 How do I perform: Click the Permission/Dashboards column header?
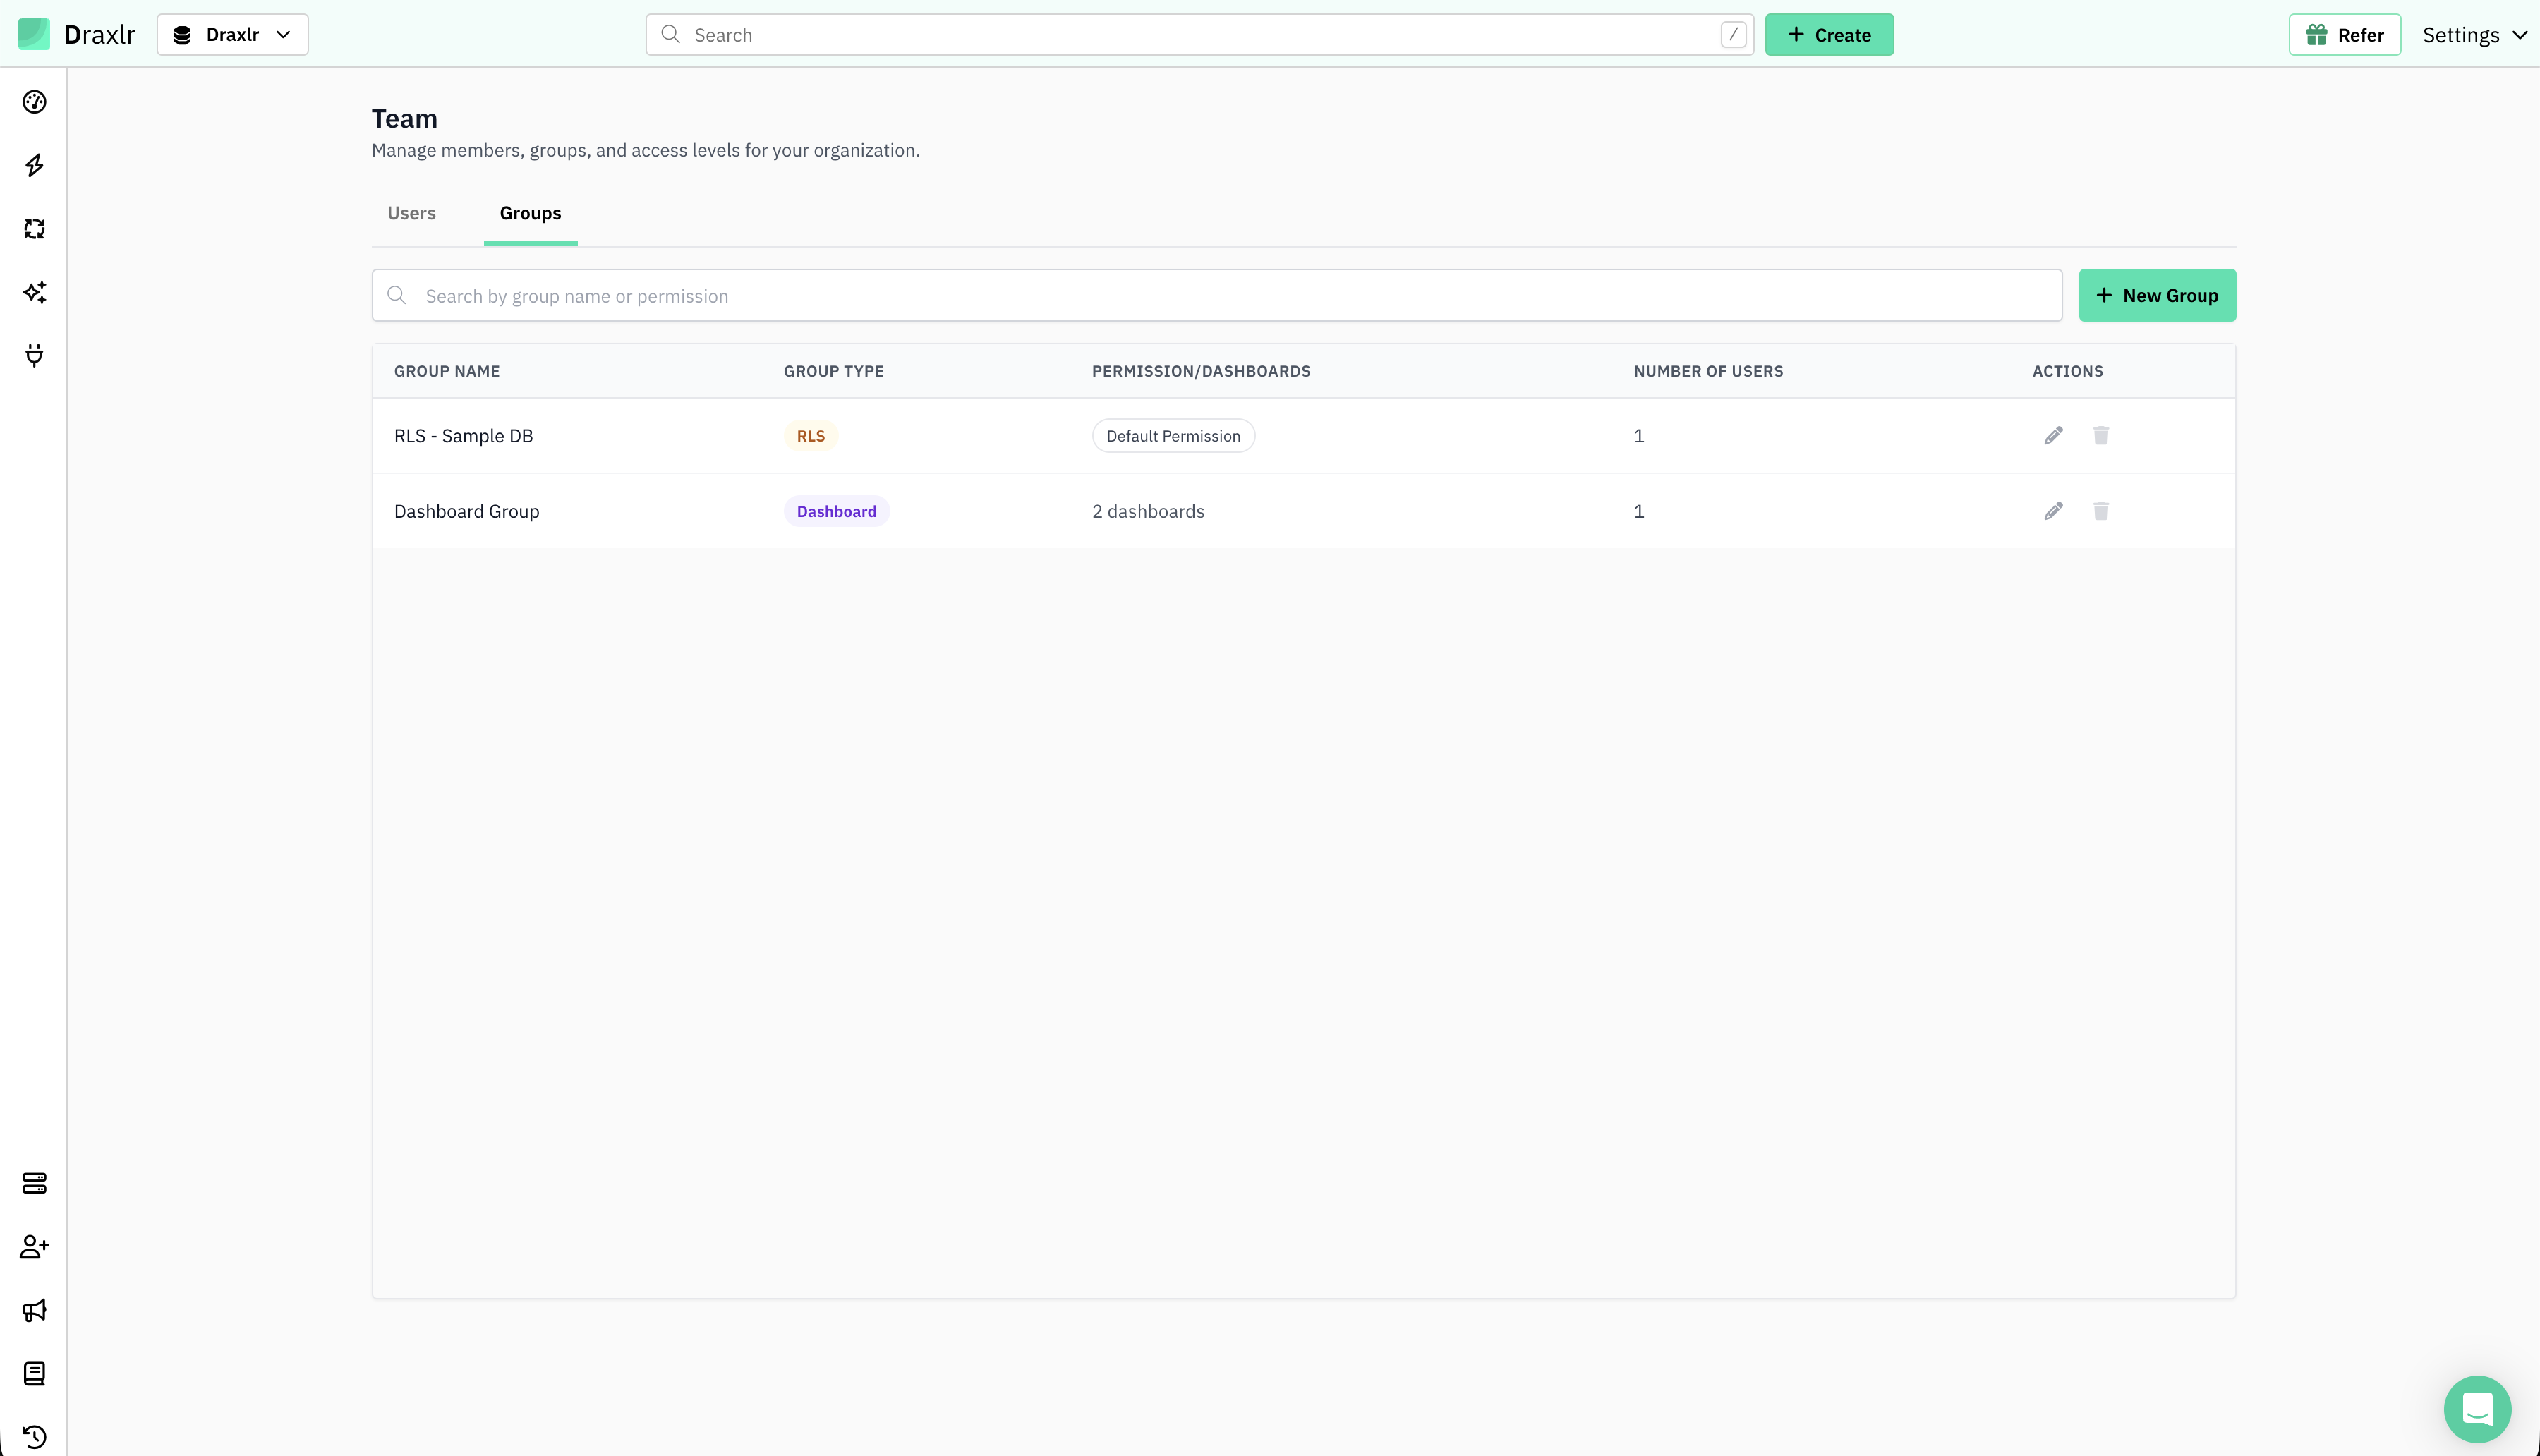tap(1200, 371)
